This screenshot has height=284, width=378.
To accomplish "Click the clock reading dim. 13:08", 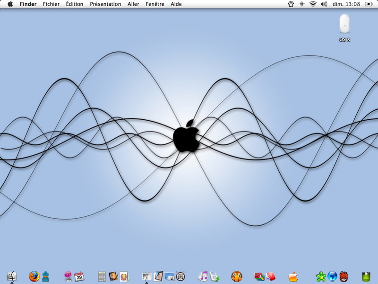I will (x=346, y=4).
